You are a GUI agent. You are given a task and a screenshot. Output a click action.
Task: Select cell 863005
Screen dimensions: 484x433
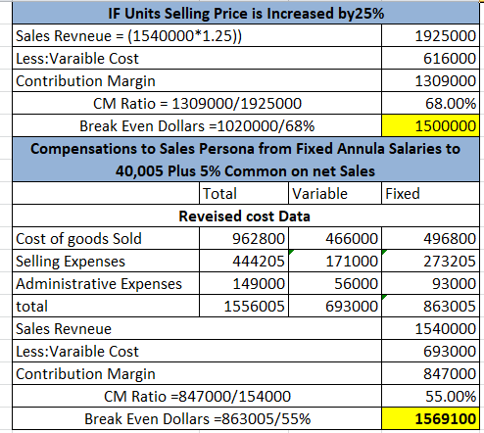pos(430,306)
